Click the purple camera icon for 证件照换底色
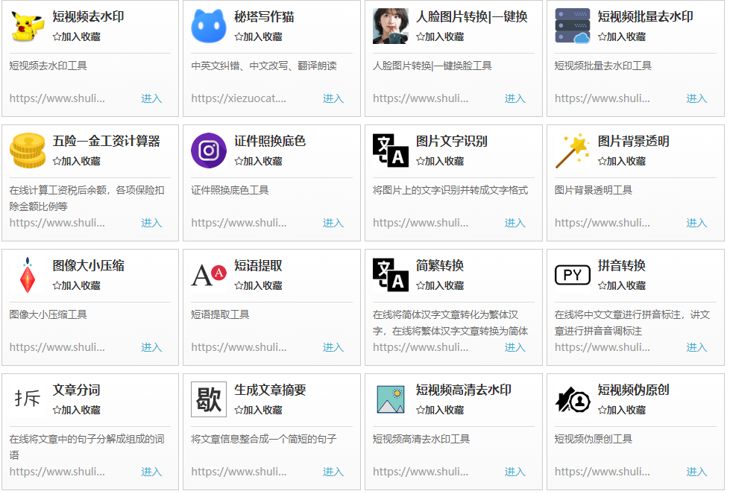Viewport: 730px width, 494px height. point(209,151)
